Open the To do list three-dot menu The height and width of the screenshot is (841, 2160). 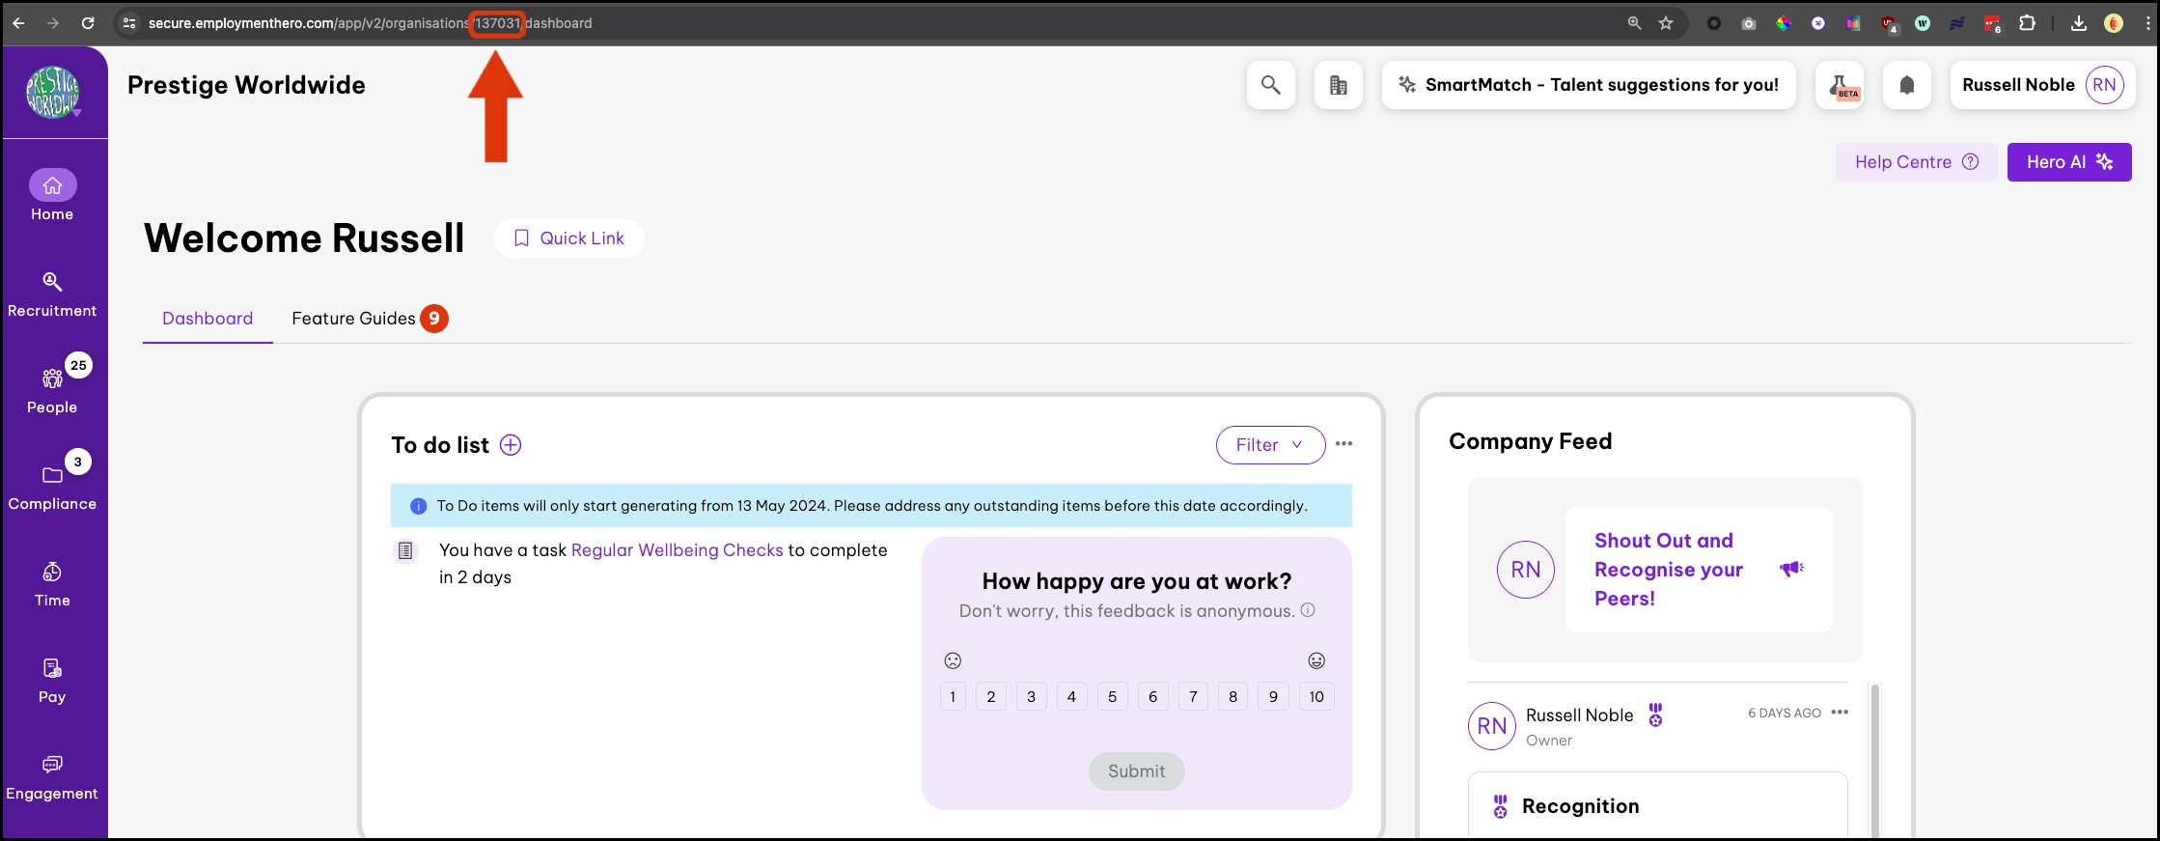[1343, 444]
